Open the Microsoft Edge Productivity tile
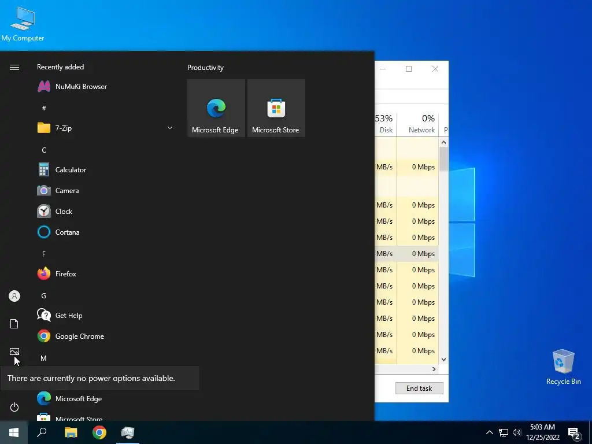592x444 pixels. click(216, 108)
